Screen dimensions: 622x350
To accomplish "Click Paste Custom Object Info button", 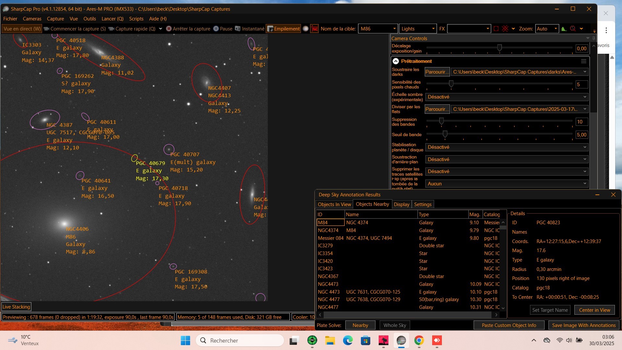I will point(509,325).
